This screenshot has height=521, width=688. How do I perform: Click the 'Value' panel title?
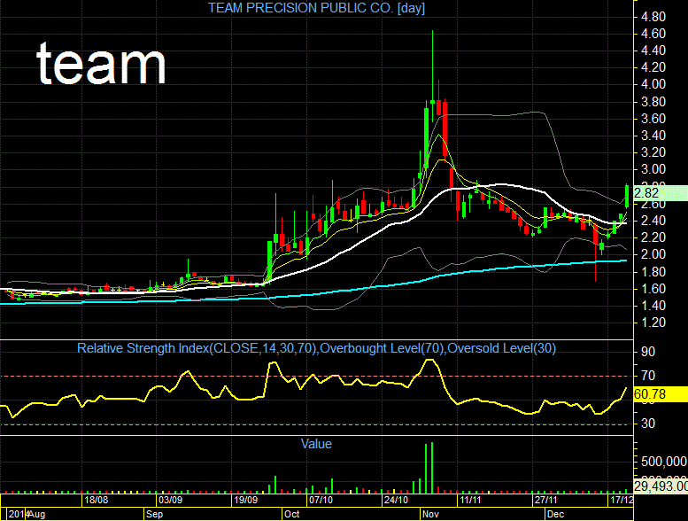316,444
